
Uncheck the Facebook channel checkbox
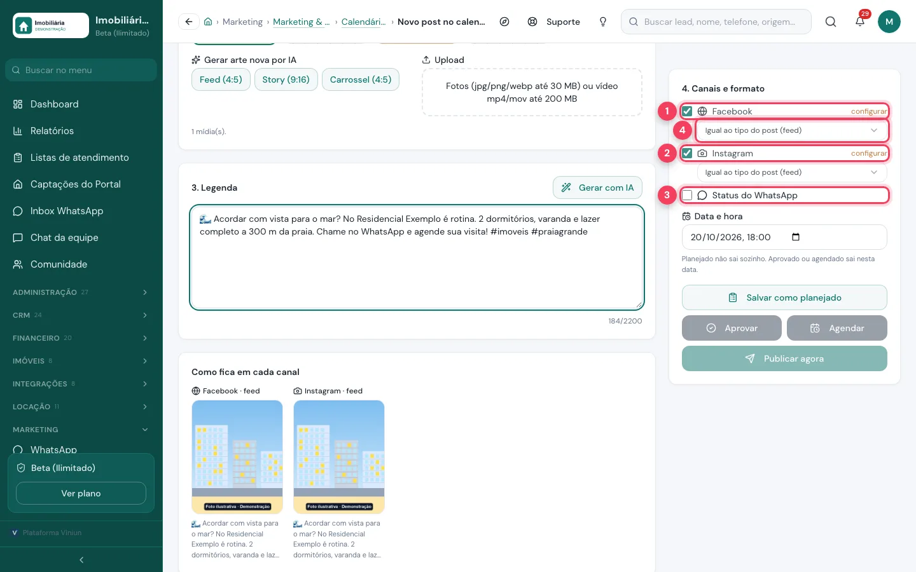[687, 111]
